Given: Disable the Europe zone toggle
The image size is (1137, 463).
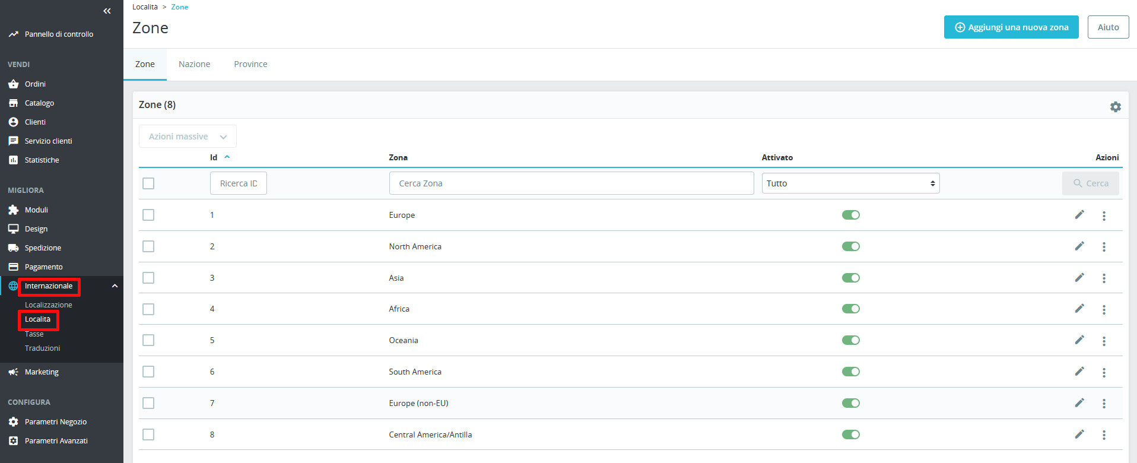Looking at the screenshot, I should (851, 215).
